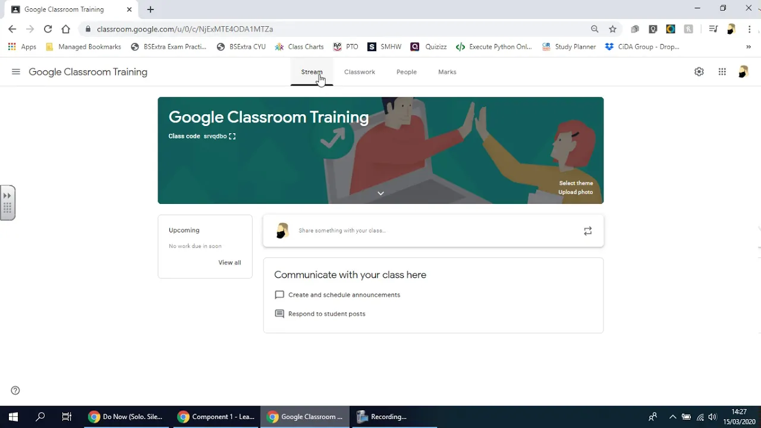Switch to Stream tab
The height and width of the screenshot is (428, 761).
point(312,72)
